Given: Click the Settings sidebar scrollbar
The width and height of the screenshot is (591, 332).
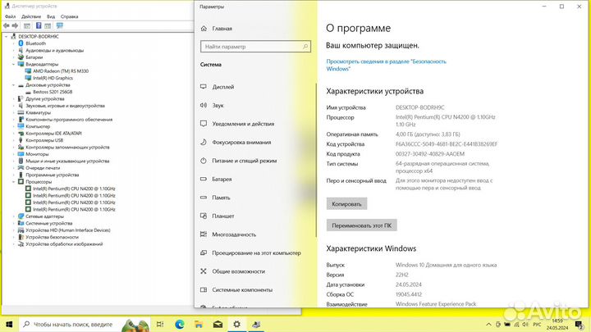Looking at the screenshot, I should [x=316, y=160].
